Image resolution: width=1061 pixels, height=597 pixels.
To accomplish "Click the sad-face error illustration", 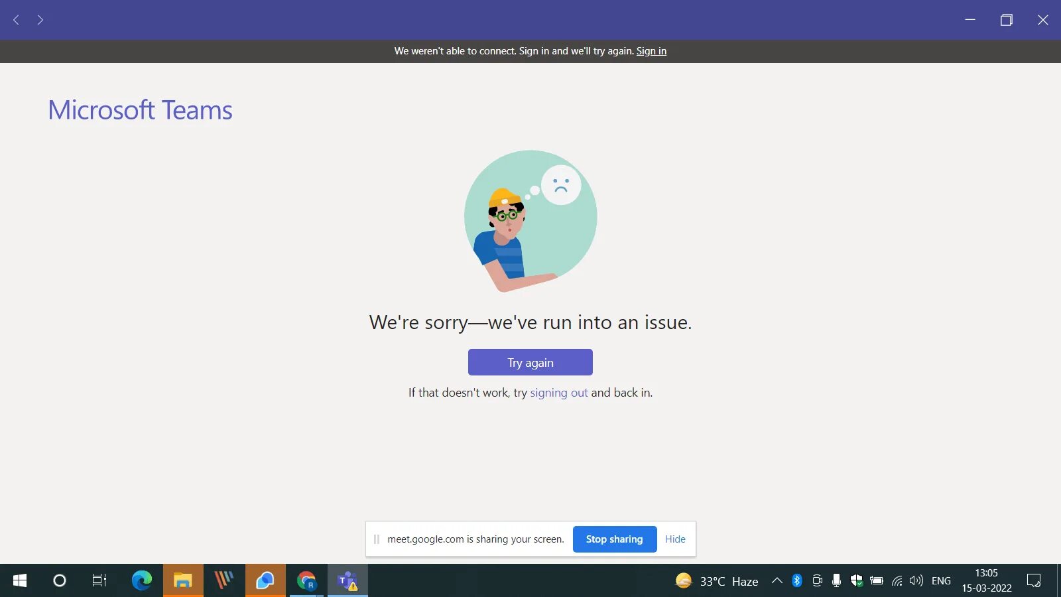I will [530, 221].
